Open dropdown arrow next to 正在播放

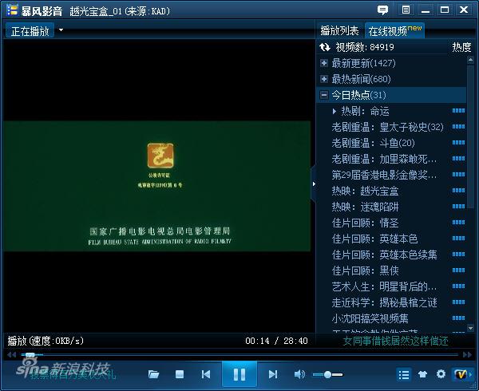click(61, 30)
